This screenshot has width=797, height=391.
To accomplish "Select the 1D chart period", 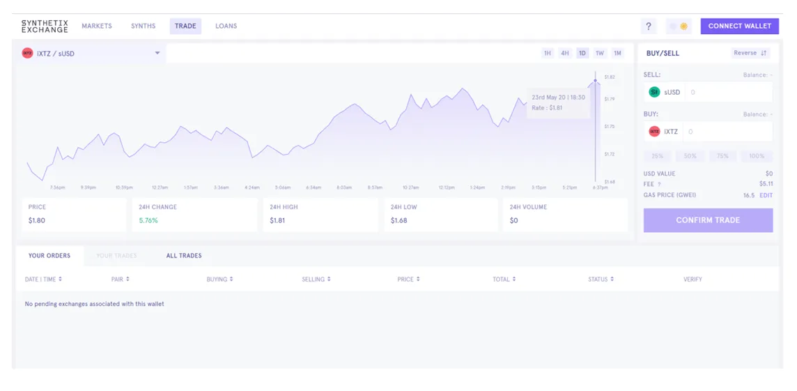I will (582, 54).
